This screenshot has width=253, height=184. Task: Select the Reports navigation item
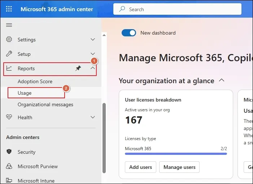[x=50, y=69]
